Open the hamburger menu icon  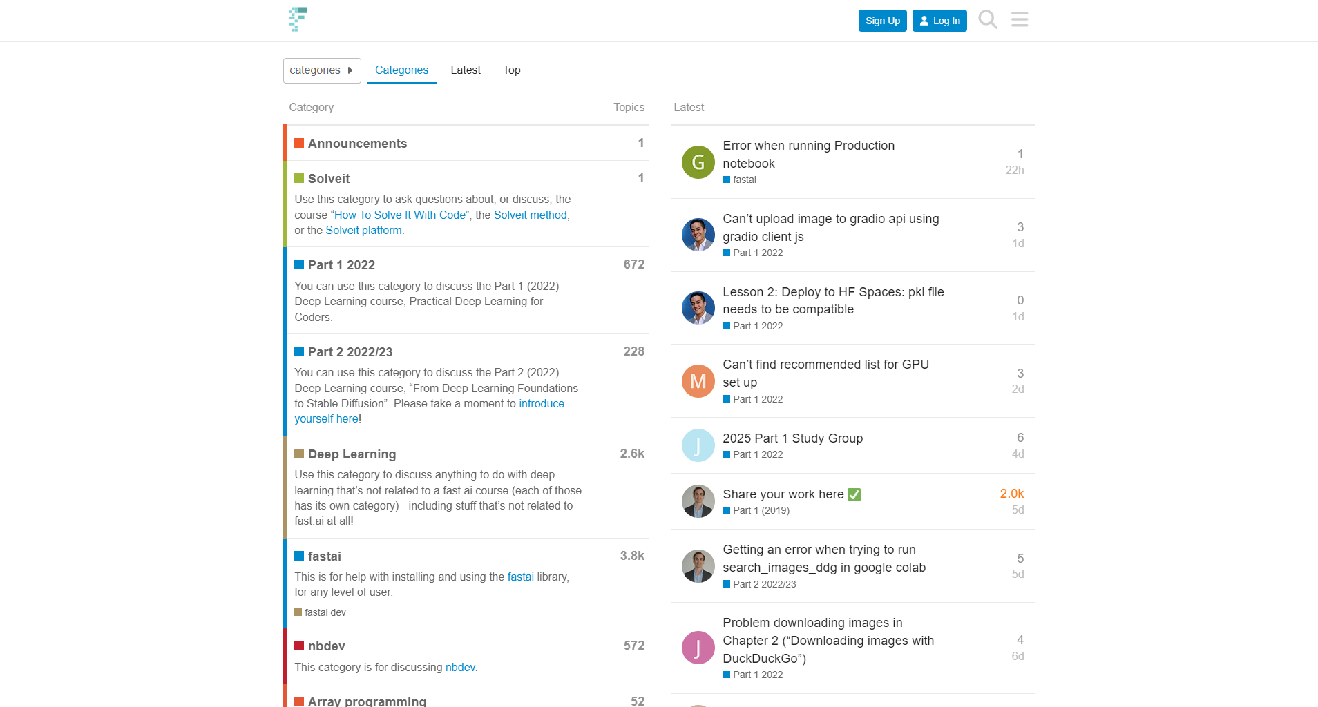[1020, 20]
